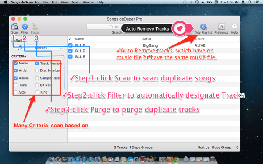The height and width of the screenshot is (164, 263).
Task: Click the Name column header
Action: tap(79, 39)
